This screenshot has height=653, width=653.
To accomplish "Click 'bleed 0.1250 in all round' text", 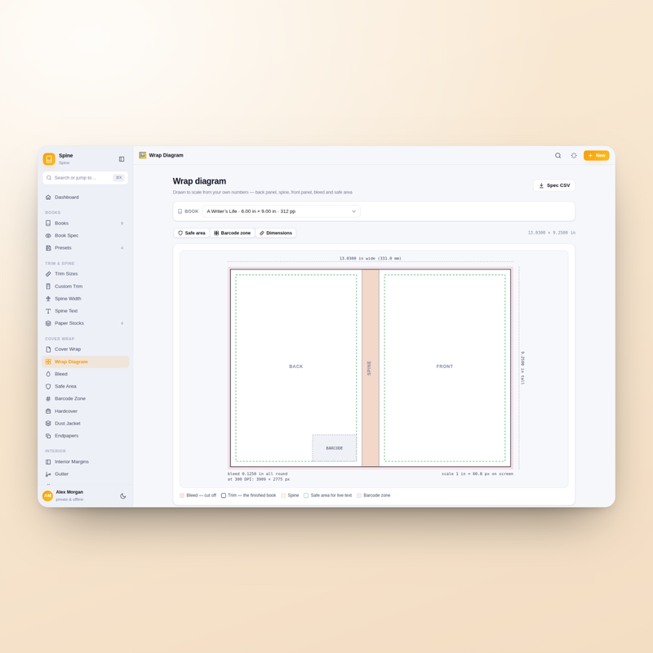I will click(x=257, y=473).
